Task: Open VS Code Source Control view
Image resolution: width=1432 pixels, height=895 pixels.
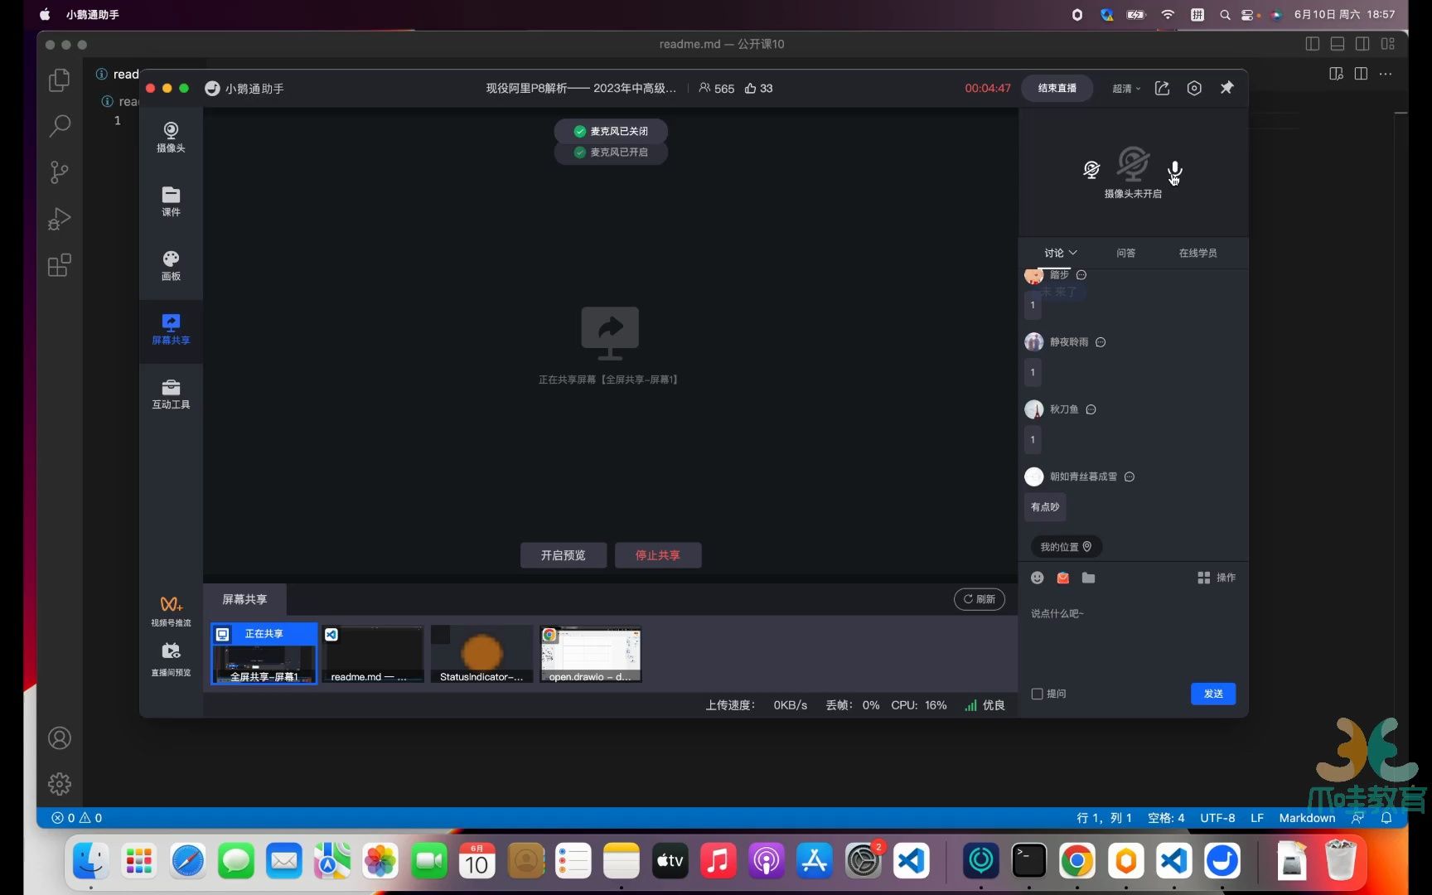Action: tap(60, 172)
